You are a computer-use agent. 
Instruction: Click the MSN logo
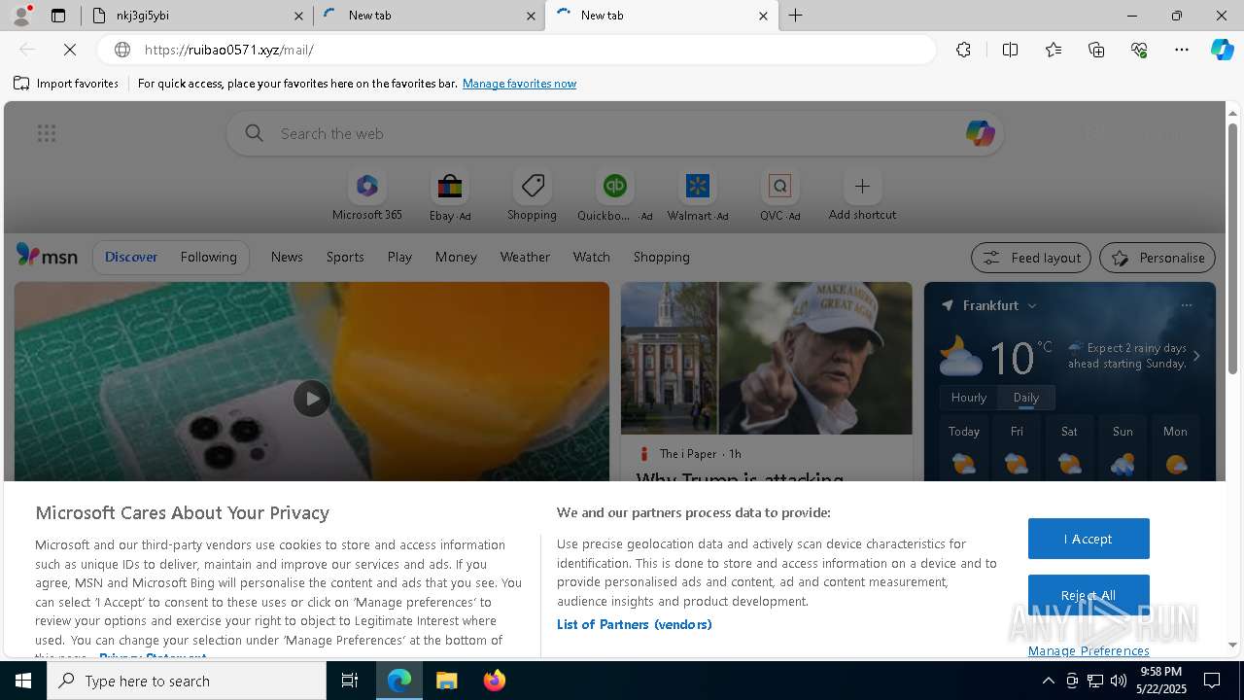tap(47, 256)
